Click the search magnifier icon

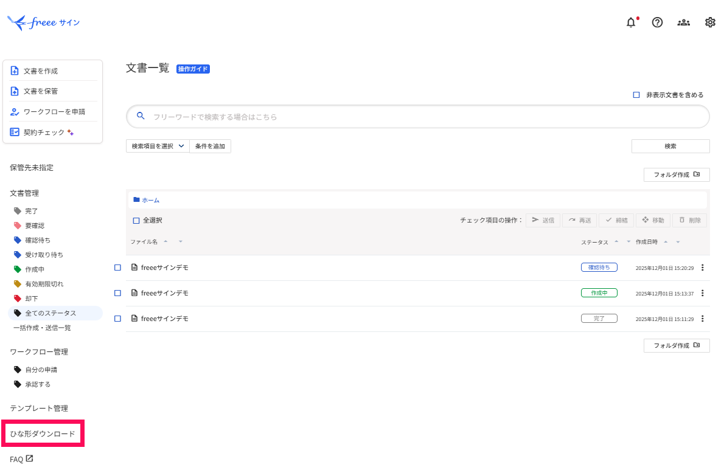141,116
